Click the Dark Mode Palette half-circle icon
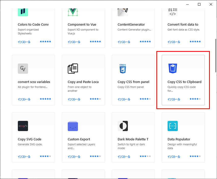The width and height of the screenshot is (217, 179). [123, 126]
